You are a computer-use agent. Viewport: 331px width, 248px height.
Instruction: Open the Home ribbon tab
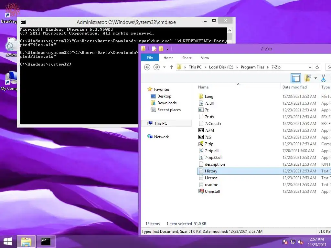pyautogui.click(x=168, y=58)
